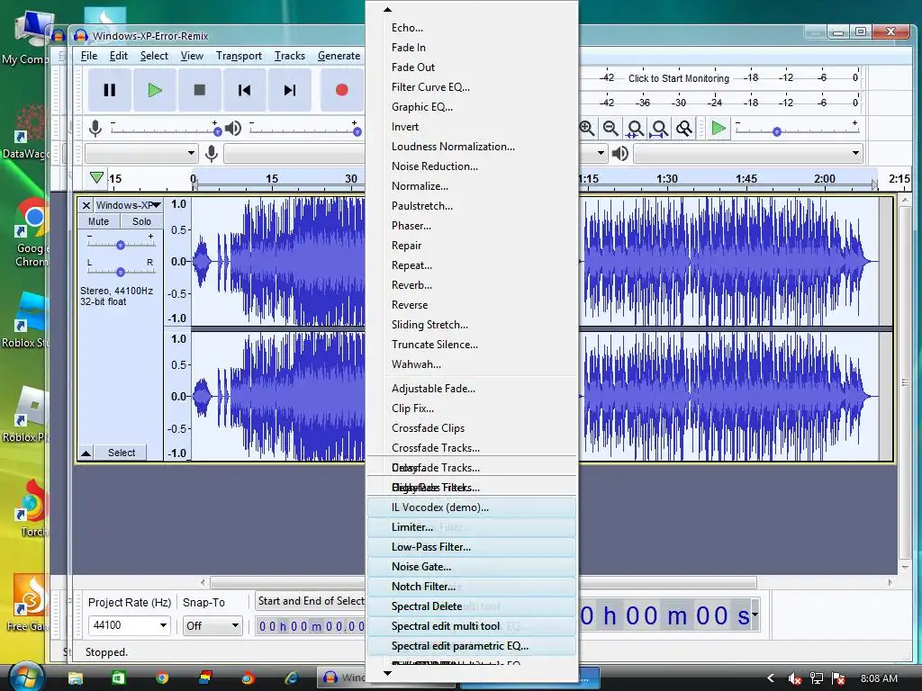The width and height of the screenshot is (922, 691).
Task: Click the microphone icon beside recording device
Action: coord(212,154)
